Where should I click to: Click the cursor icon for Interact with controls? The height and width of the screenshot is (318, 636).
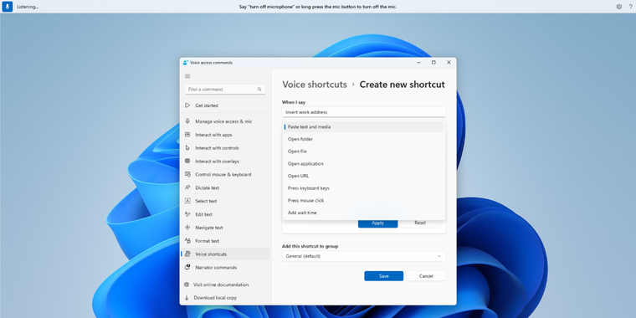(x=187, y=148)
